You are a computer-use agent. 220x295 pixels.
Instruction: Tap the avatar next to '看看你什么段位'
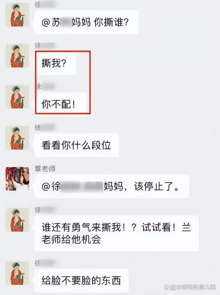[17, 138]
